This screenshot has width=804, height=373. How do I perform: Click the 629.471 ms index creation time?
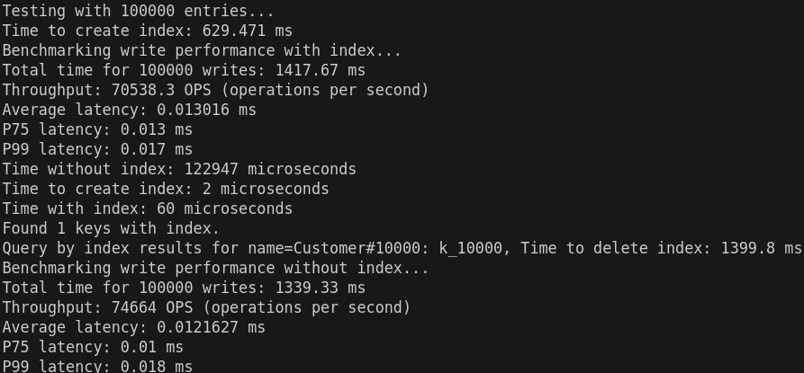point(248,31)
